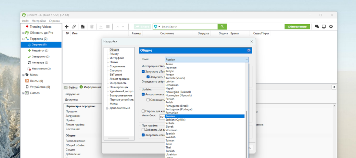Screen dimensions: 356x158
Task: Click the move up queue arrow
Action: point(117,27)
